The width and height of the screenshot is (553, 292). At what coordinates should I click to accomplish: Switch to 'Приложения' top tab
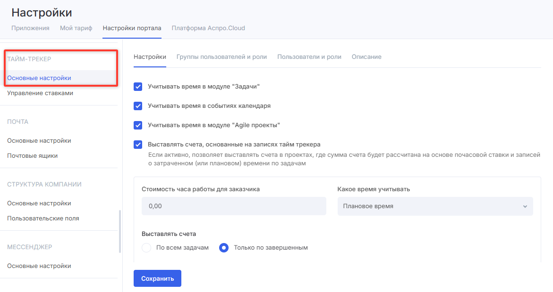pos(30,28)
